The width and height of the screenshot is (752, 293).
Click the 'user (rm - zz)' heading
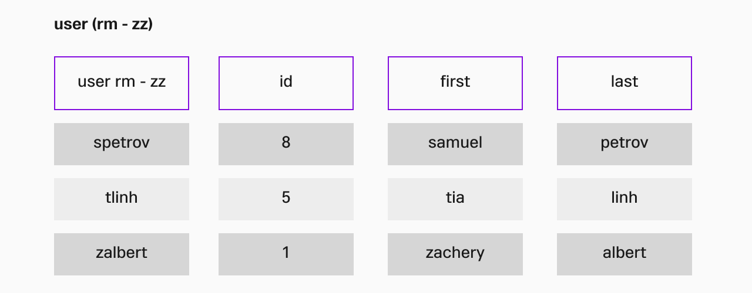point(103,25)
